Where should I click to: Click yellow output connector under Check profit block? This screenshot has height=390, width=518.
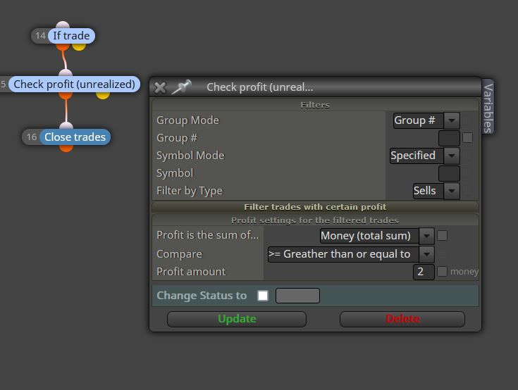(x=103, y=95)
